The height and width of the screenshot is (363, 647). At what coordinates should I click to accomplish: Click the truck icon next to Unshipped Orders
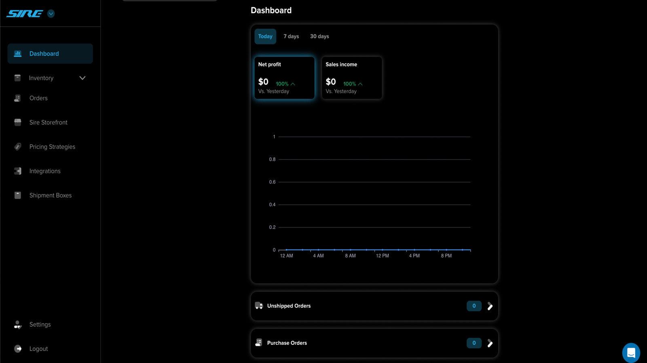pos(259,306)
